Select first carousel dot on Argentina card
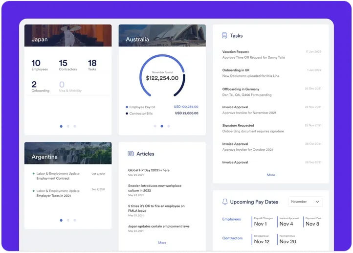The image size is (353, 253). (x=61, y=220)
